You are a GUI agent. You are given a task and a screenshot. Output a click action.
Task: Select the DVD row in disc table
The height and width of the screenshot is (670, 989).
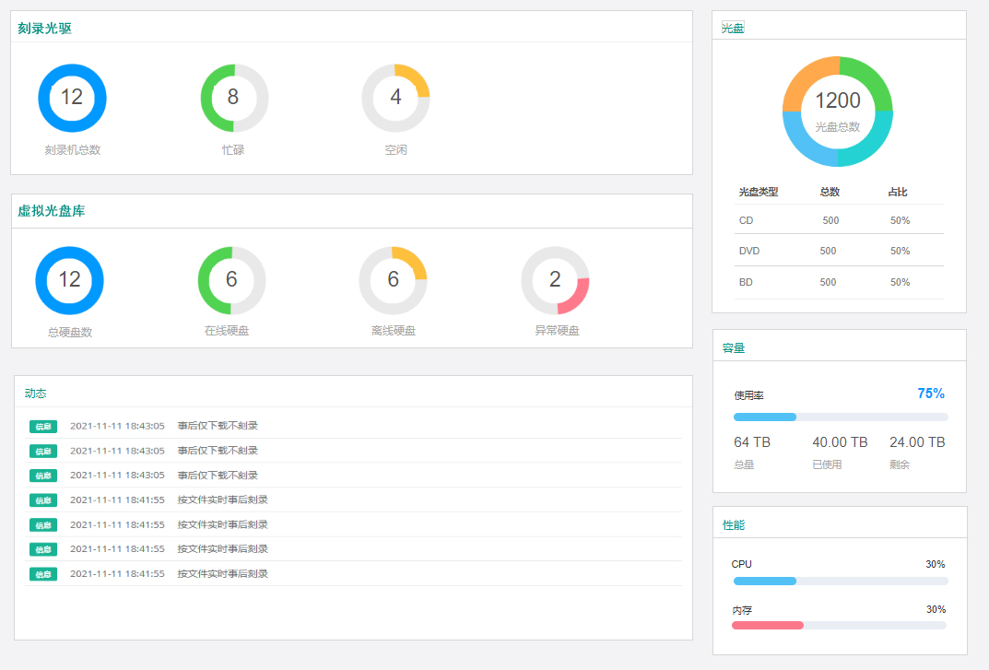[x=838, y=251]
